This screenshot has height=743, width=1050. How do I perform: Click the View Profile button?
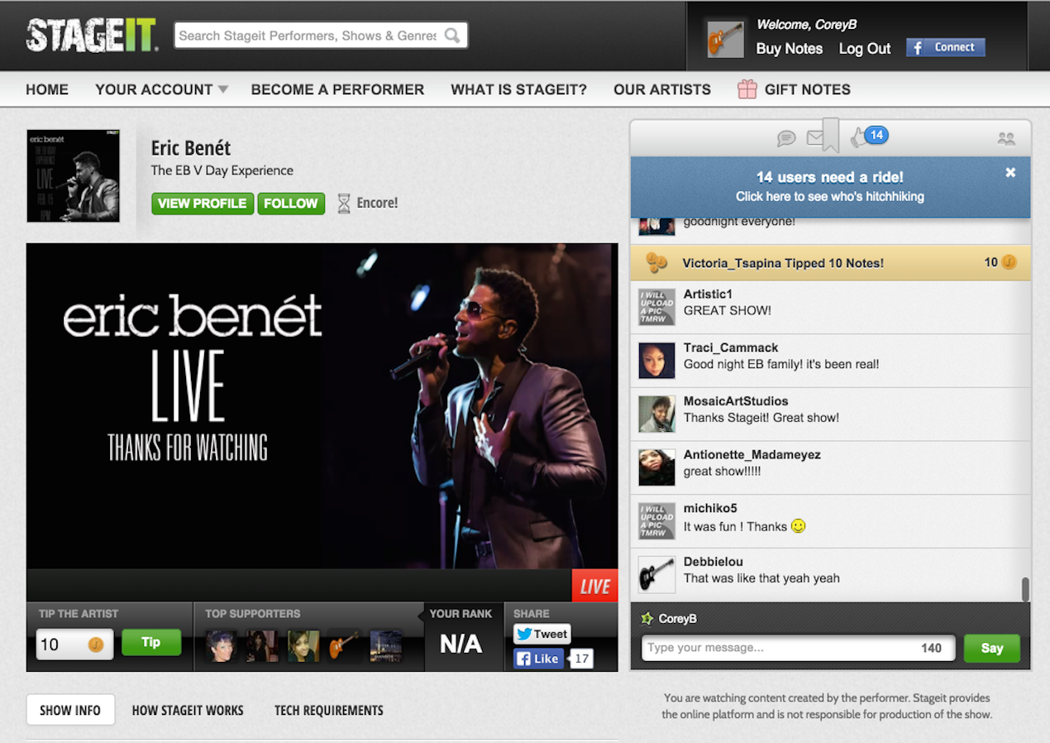coord(203,204)
